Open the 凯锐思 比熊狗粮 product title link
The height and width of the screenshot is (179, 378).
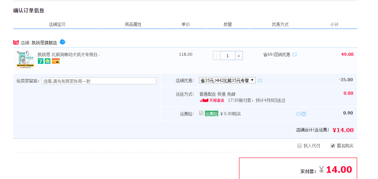tap(69, 54)
